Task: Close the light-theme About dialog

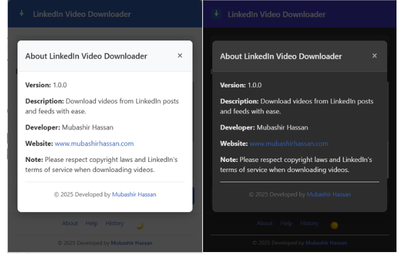Action: (180, 56)
